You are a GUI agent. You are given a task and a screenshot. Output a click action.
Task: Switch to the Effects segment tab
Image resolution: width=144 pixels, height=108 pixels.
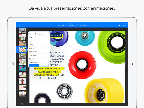pos(34,65)
